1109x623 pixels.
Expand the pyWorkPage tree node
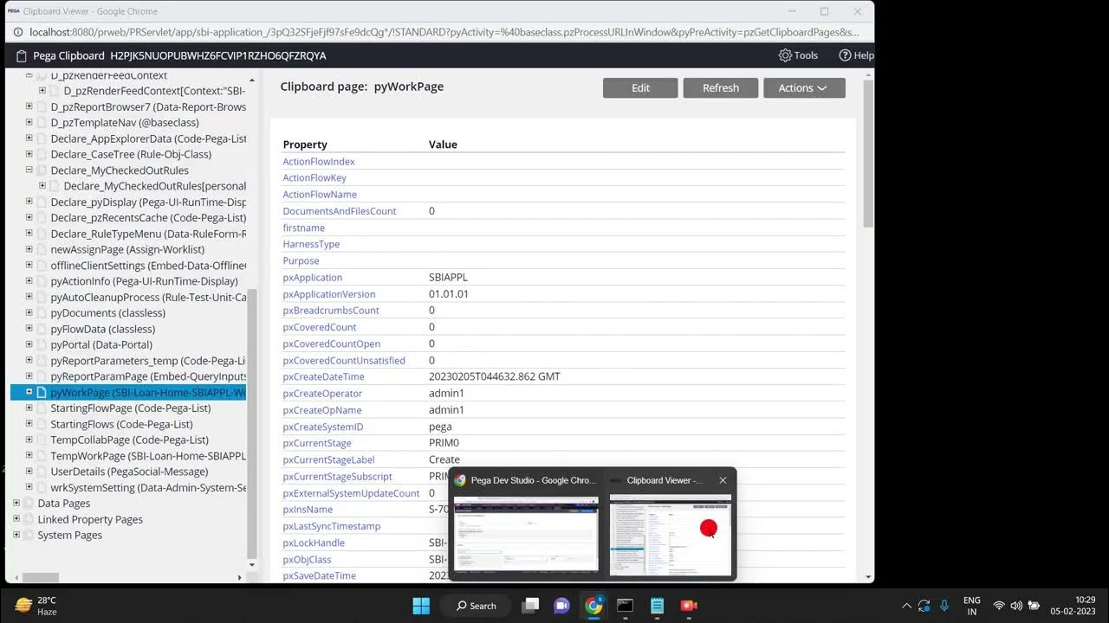29,392
